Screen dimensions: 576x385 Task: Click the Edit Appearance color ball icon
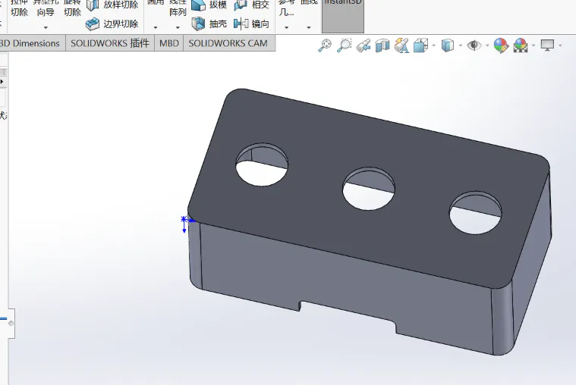[x=501, y=46]
